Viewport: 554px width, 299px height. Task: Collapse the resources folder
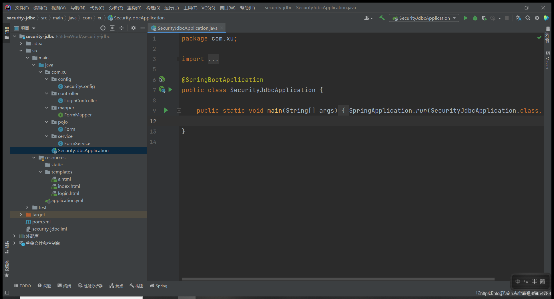[34, 157]
